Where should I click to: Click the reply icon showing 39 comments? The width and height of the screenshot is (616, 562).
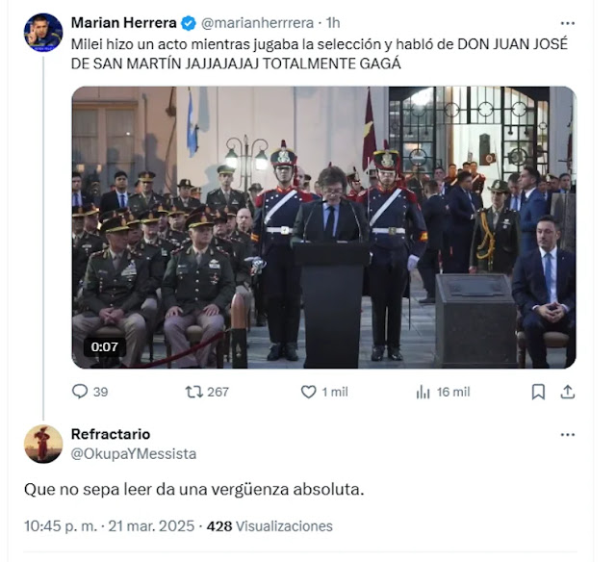click(80, 392)
